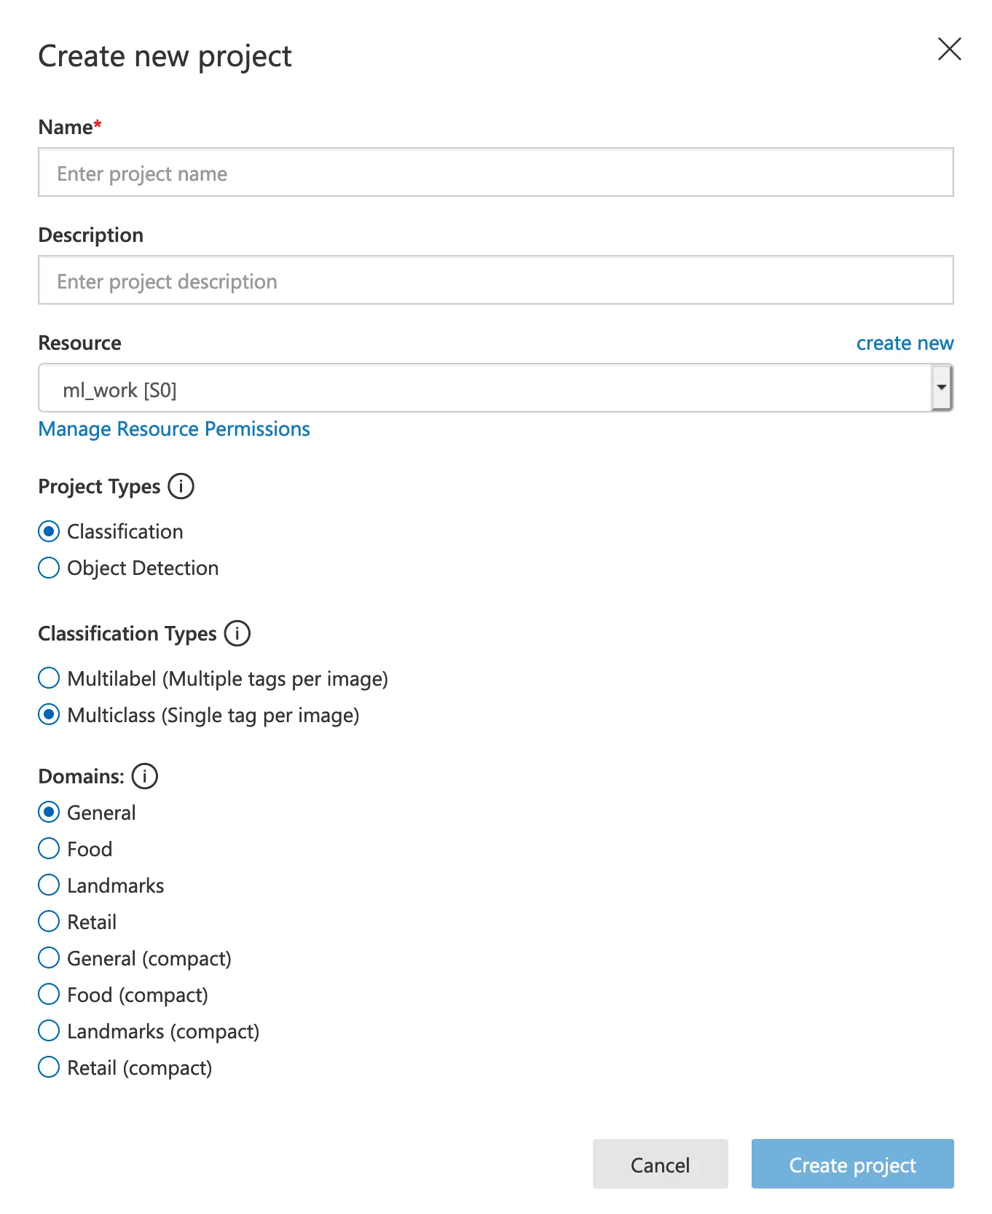Choose the Landmarks domain

coord(49,885)
